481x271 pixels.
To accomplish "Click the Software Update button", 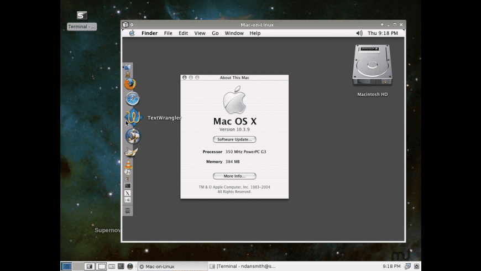I will click(x=234, y=139).
